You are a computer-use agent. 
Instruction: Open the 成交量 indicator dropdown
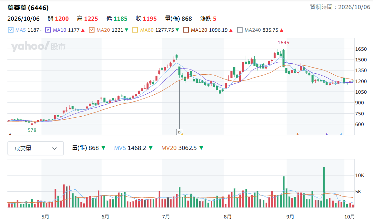[x=36, y=148]
